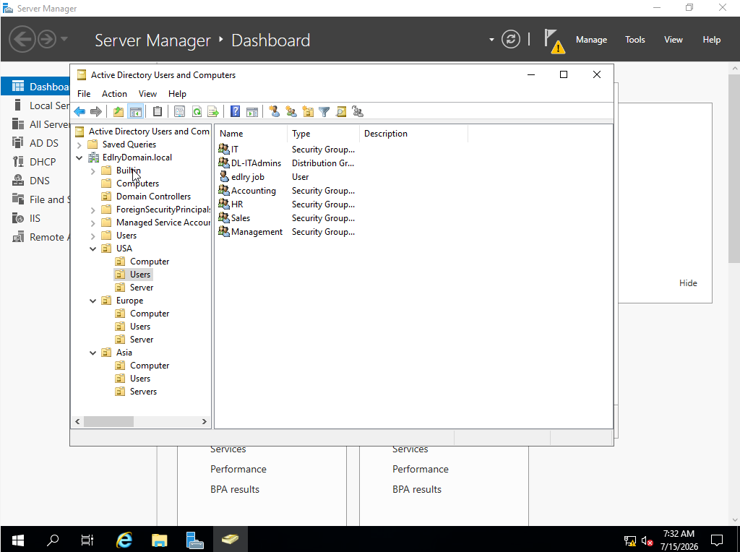Toggle Show/Hide Console Tree icon

[x=135, y=112]
